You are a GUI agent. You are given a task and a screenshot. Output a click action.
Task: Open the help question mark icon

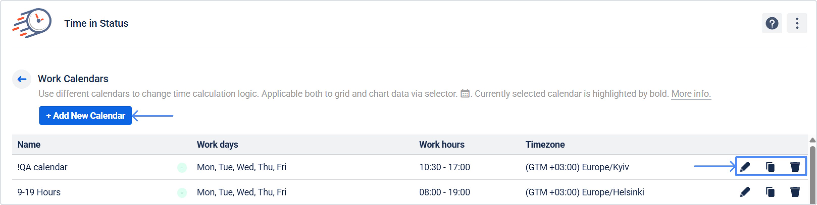coord(772,23)
